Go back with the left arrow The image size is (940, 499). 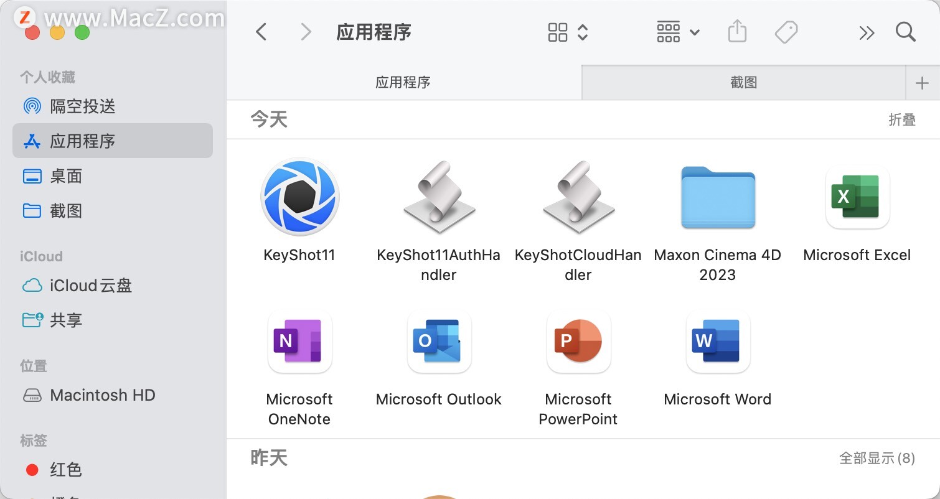[x=261, y=32]
